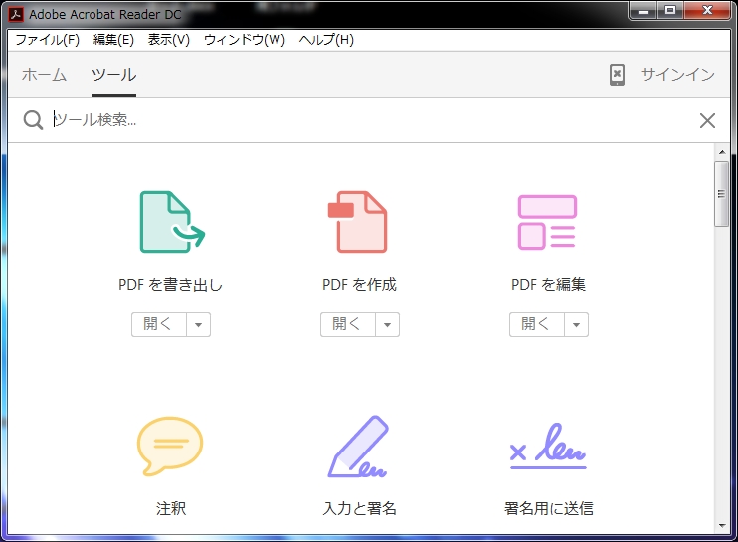Open the 開く dropdown arrow for PDF を編集
Viewport: 738px width, 542px height.
(577, 324)
